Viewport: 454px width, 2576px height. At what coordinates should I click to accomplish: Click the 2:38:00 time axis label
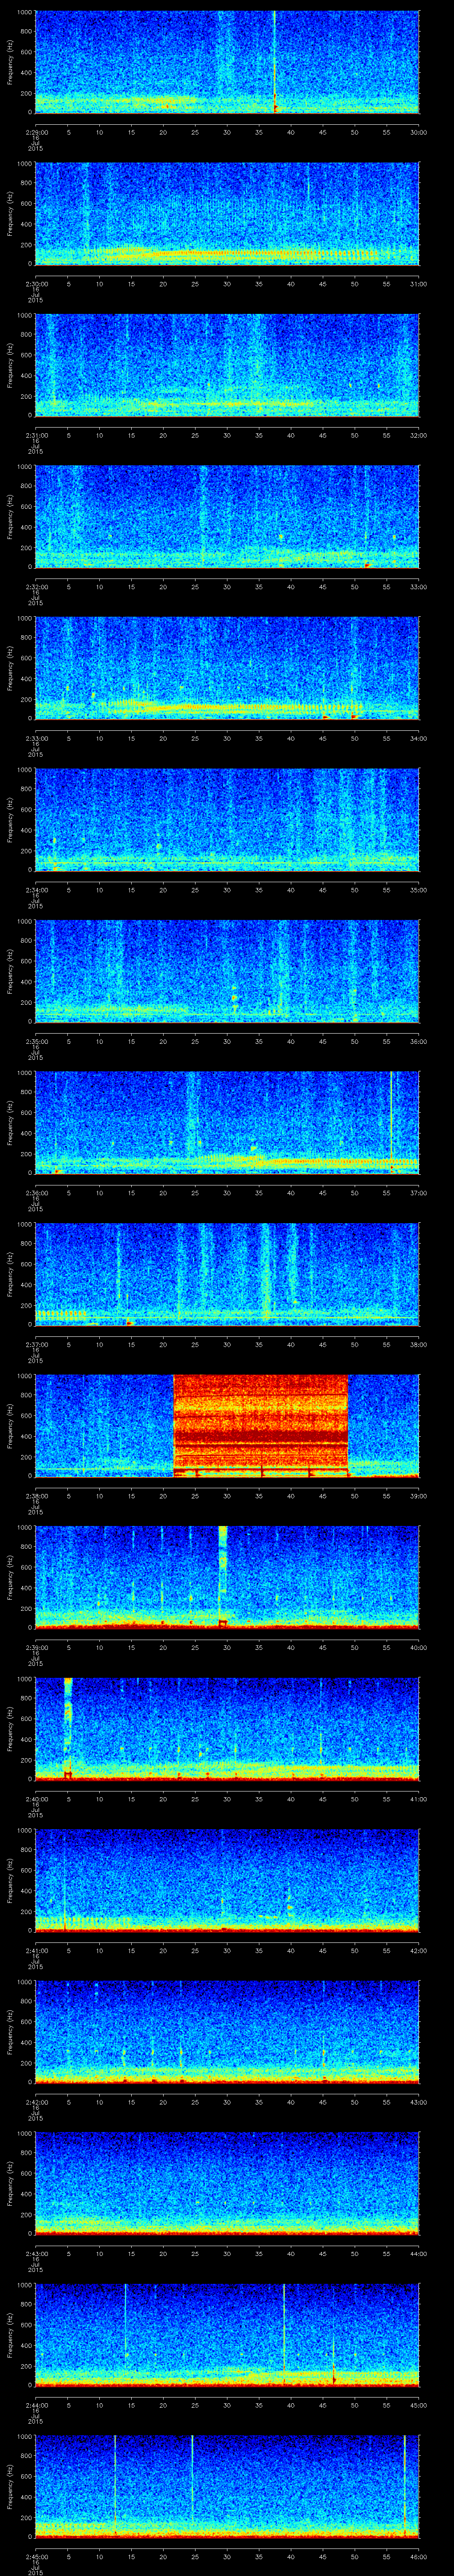pos(36,1496)
